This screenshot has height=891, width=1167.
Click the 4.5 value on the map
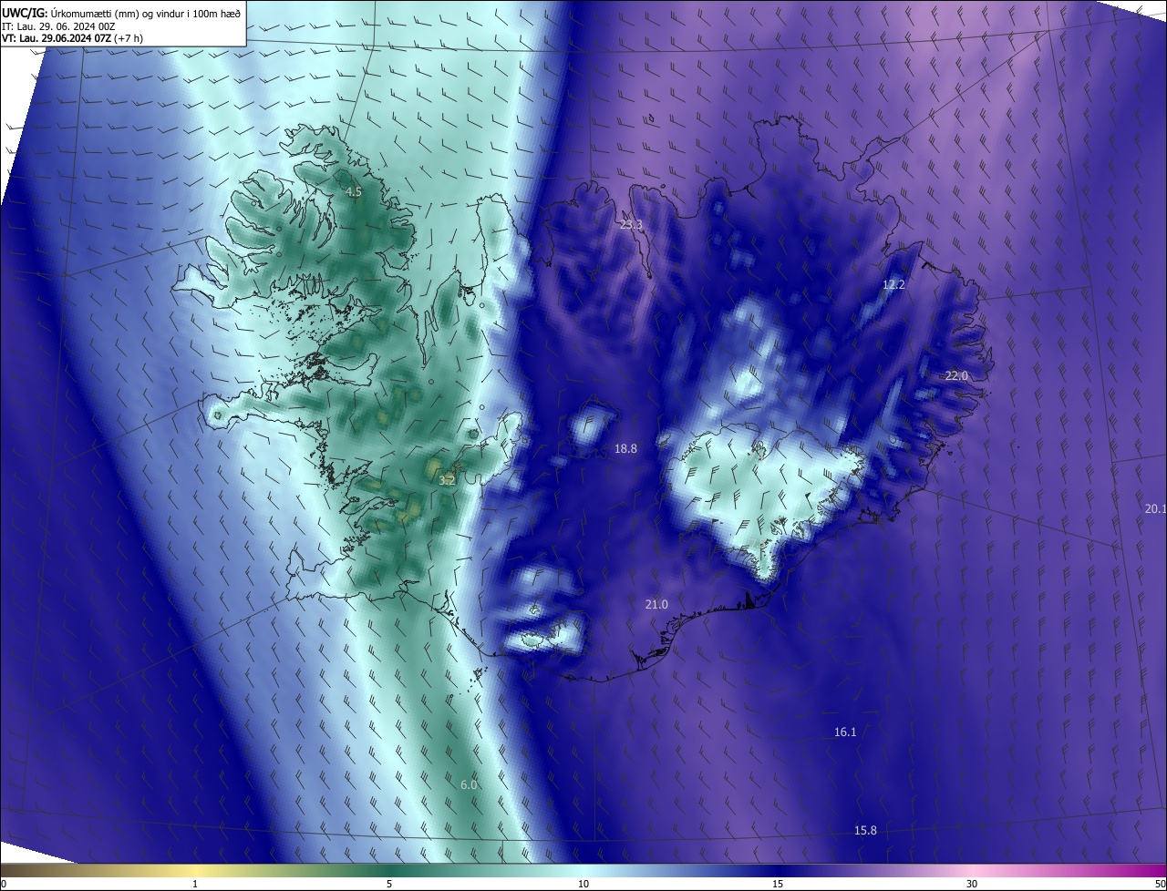pyautogui.click(x=354, y=192)
